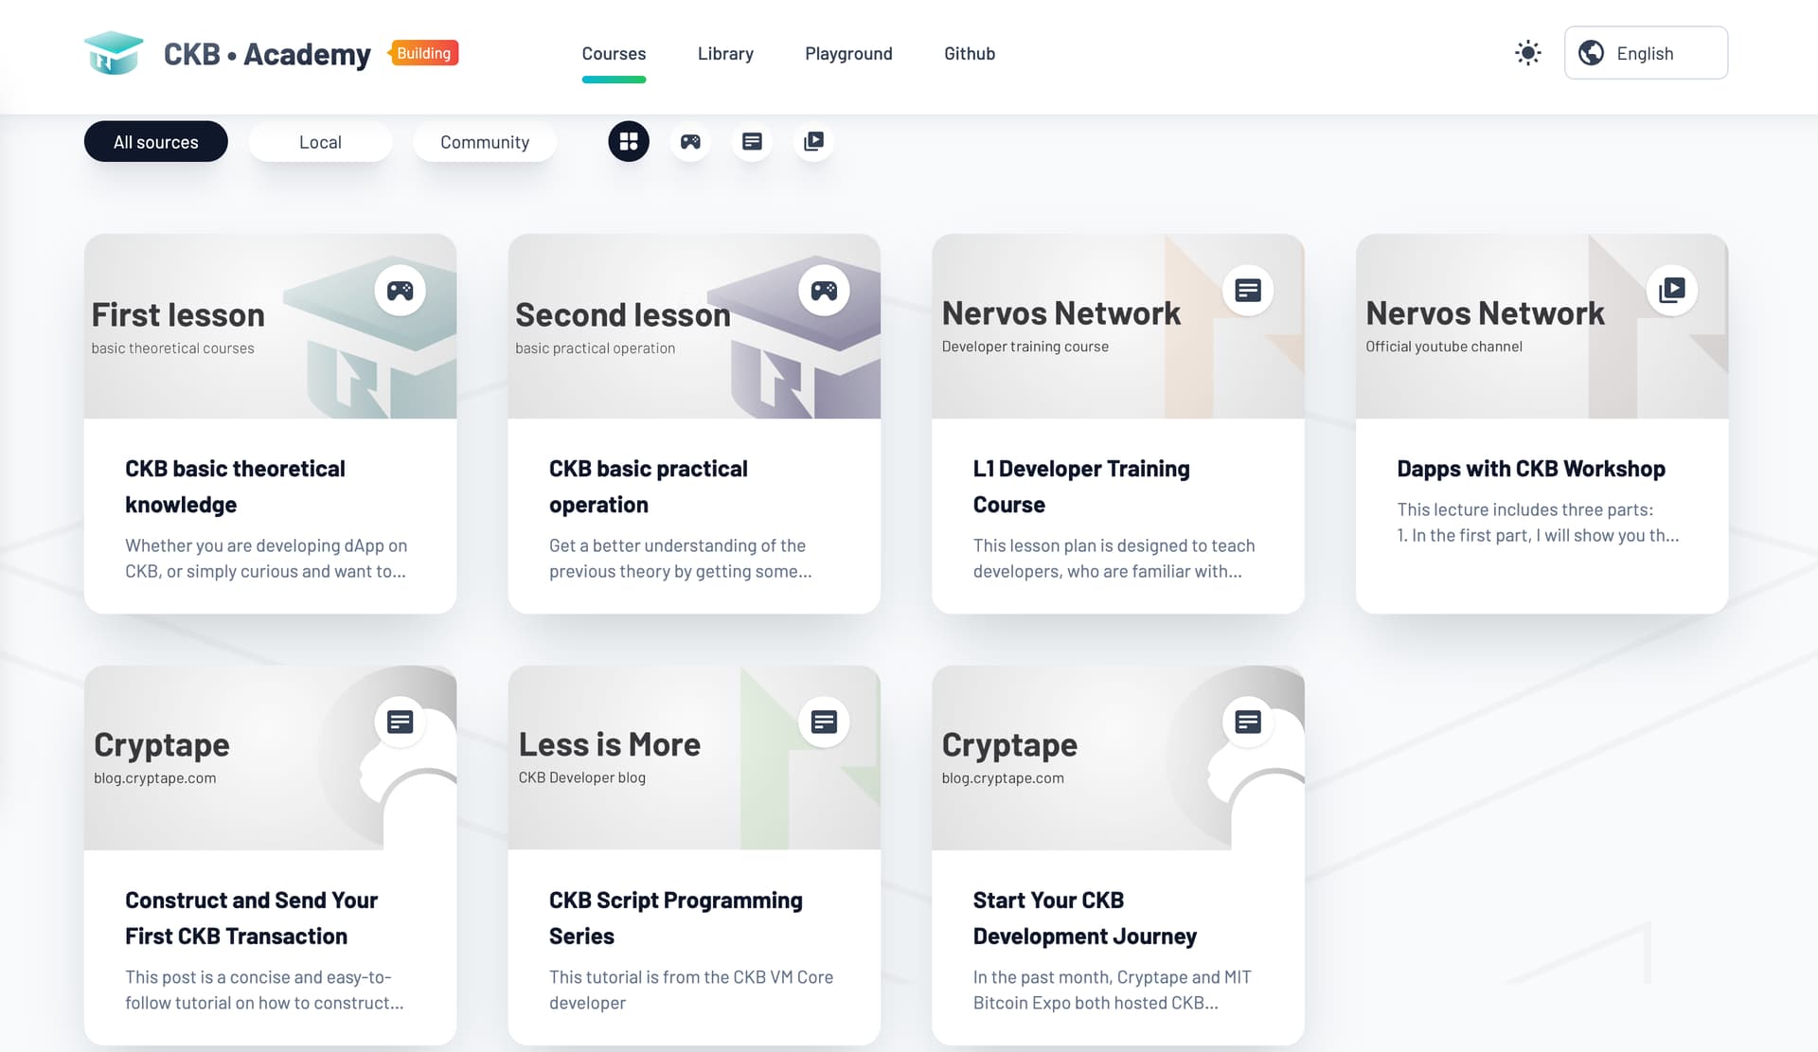Image resolution: width=1818 pixels, height=1052 pixels.
Task: Click the globe icon in language selector
Action: (x=1591, y=53)
